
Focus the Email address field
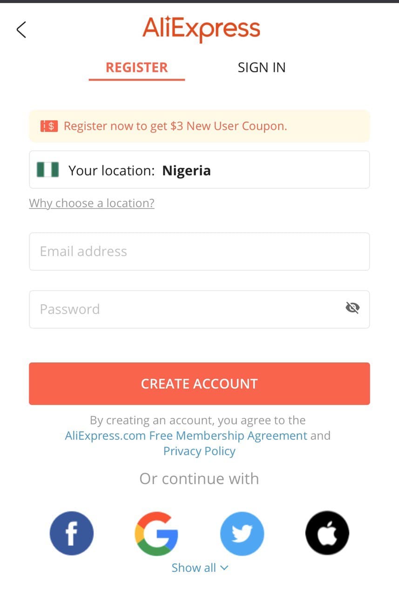pyautogui.click(x=199, y=251)
